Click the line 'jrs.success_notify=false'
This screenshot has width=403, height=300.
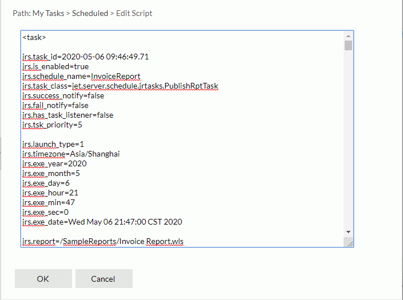click(63, 96)
